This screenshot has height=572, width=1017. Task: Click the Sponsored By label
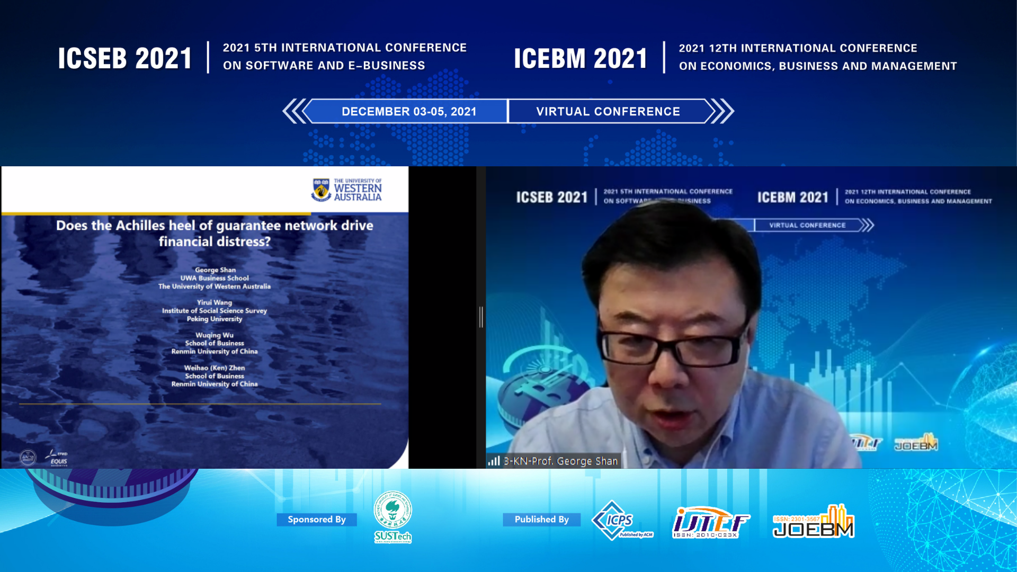point(317,520)
